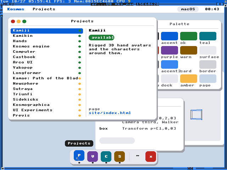The height and width of the screenshot is (170, 227).
Task: Open the brown S dock app
Action: coord(120,157)
